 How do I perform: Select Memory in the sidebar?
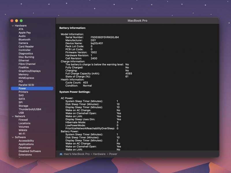[24, 74]
